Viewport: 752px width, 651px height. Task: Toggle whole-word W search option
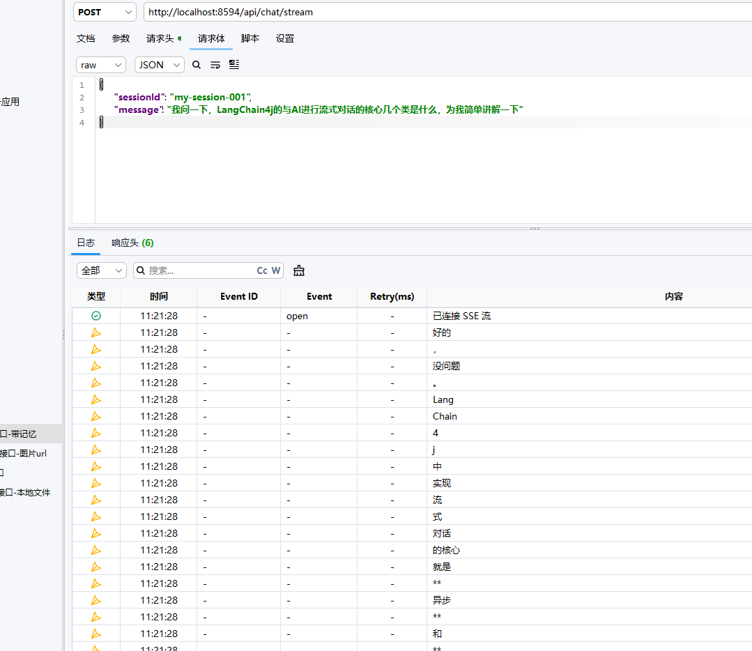(276, 270)
